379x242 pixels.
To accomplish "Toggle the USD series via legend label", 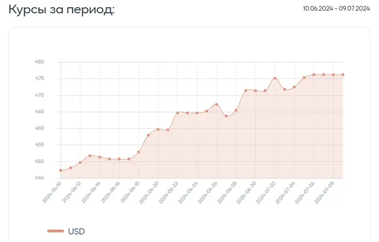I will [x=76, y=231].
